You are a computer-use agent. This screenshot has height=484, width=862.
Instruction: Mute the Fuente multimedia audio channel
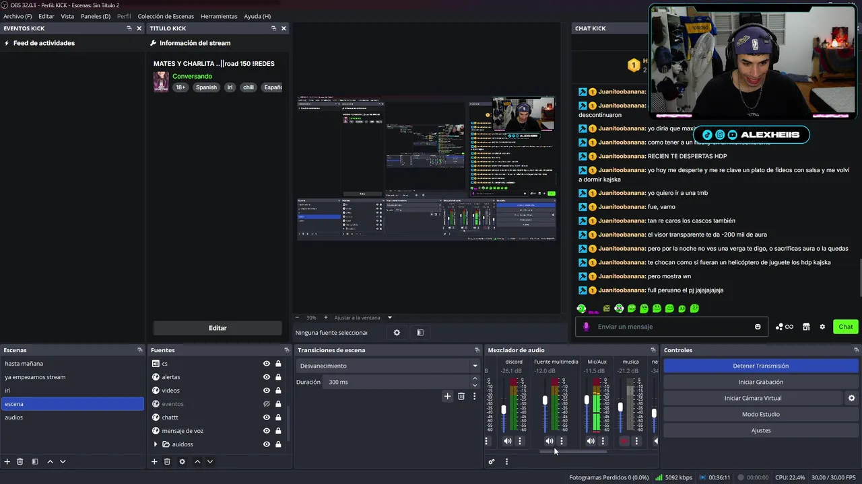click(550, 441)
